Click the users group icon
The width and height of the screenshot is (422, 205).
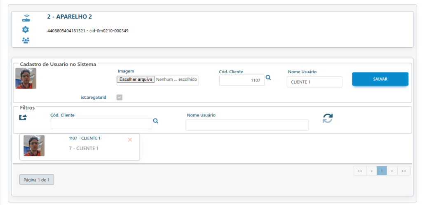26,40
